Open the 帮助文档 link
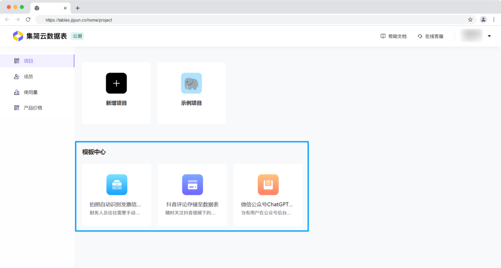The height and width of the screenshot is (268, 501). pyautogui.click(x=393, y=36)
